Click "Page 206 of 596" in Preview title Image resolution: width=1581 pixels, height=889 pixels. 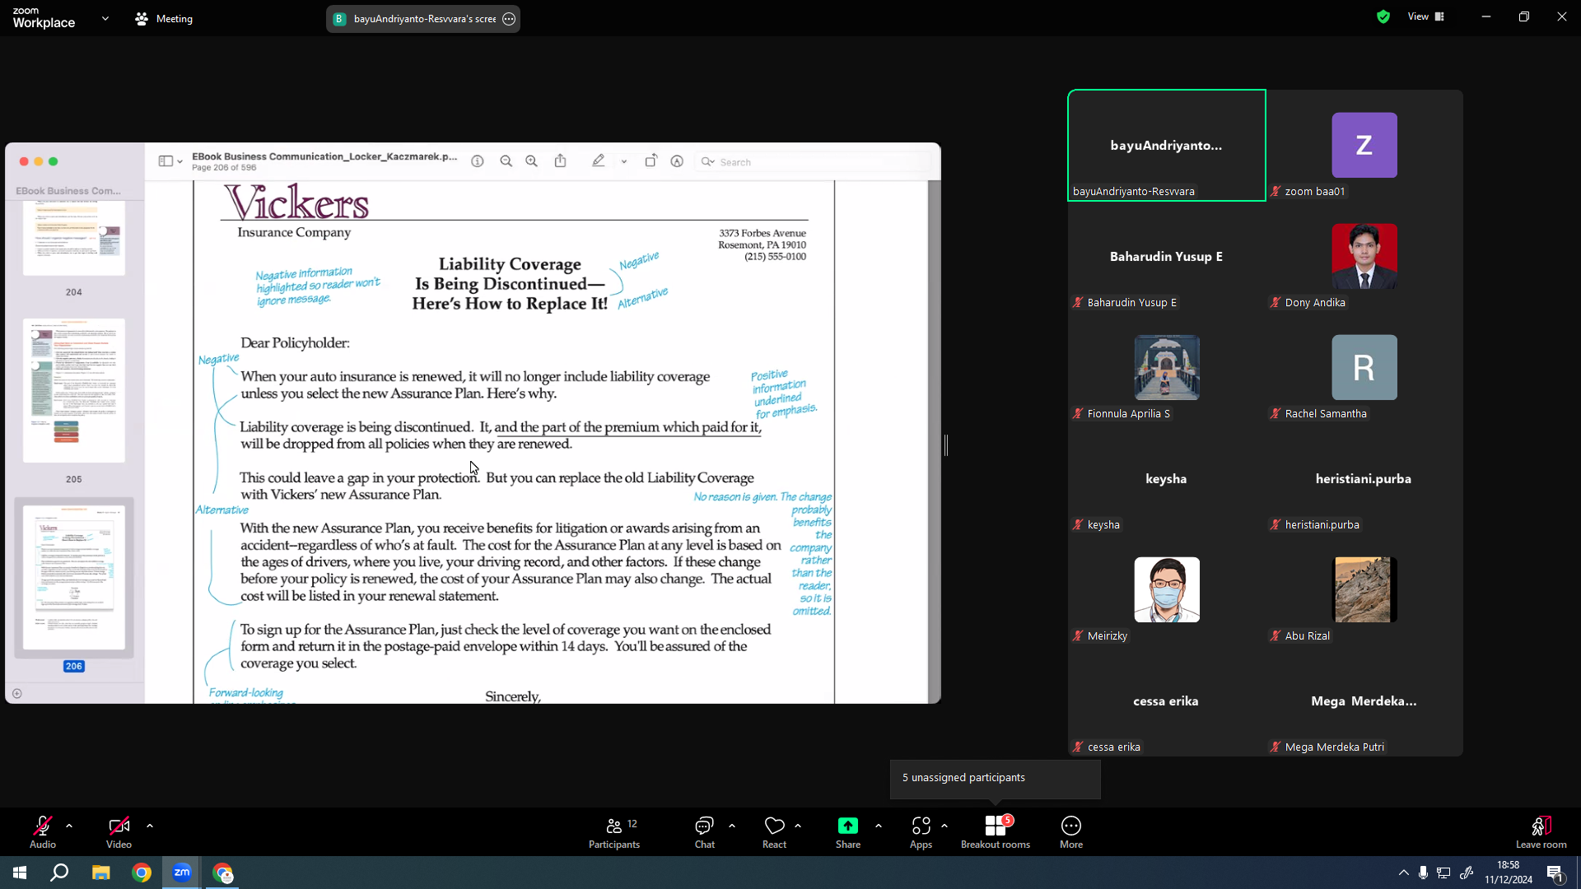(x=224, y=168)
